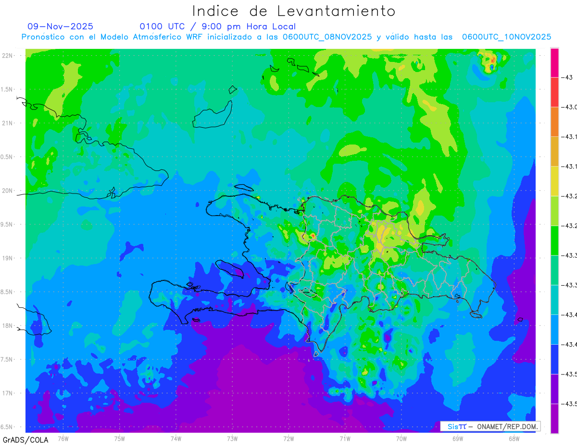Screen dimensions: 577x445
Task: Click the '19N' latitude label
Action: (7, 258)
